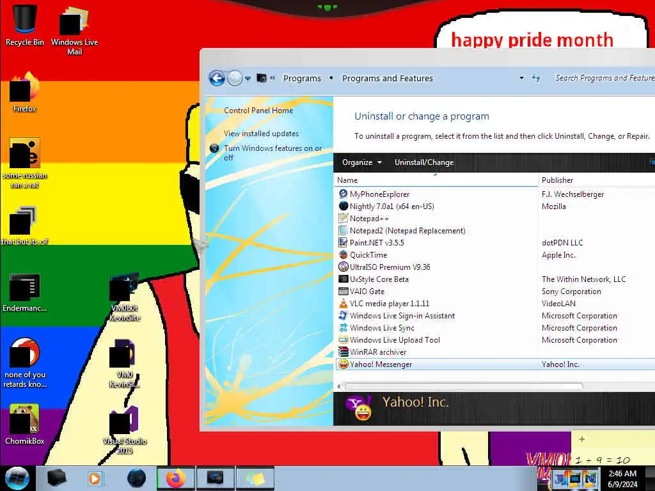Open the VM0 KevinSi... desktop icon
The height and width of the screenshot is (491, 655).
coord(125,364)
